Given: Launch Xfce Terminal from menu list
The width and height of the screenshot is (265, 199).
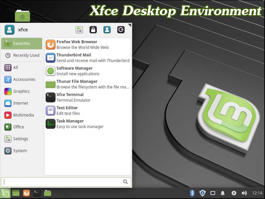Looking at the screenshot, I should pos(88,97).
